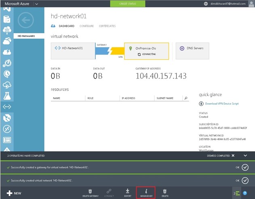This screenshot has width=255, height=199.
Task: Open Manage Key in bottom bar
Action: (x=146, y=193)
